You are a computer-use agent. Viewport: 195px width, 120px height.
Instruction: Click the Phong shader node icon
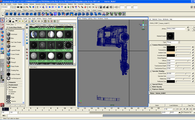(8, 58)
